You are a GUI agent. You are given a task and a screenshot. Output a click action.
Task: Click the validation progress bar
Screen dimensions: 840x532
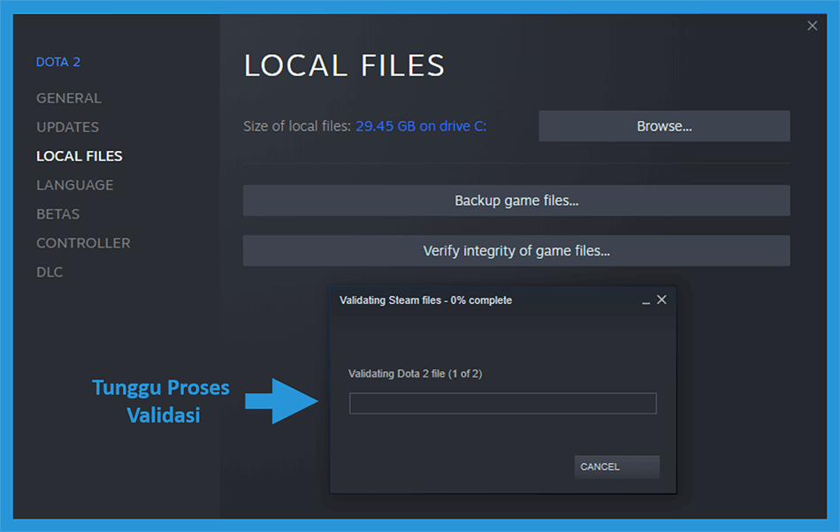pyautogui.click(x=502, y=403)
